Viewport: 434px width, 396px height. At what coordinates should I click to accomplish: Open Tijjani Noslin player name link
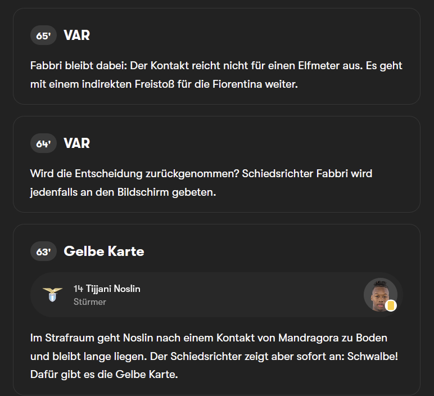[113, 289]
